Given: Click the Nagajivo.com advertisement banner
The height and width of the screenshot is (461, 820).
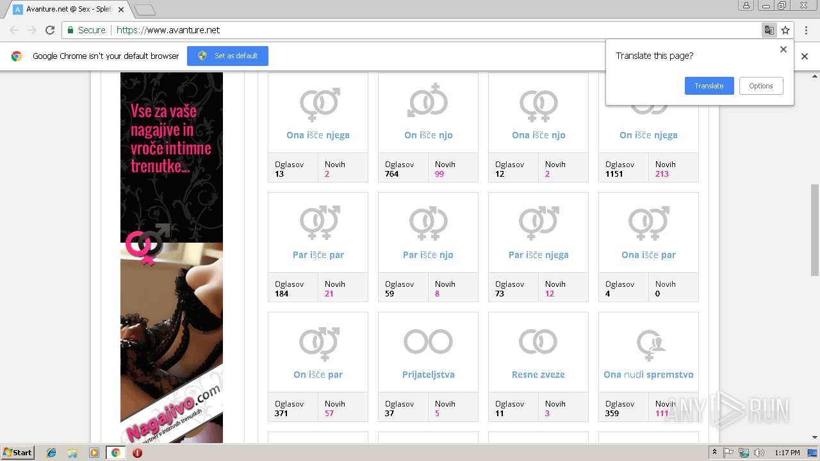Looking at the screenshot, I should (x=172, y=257).
